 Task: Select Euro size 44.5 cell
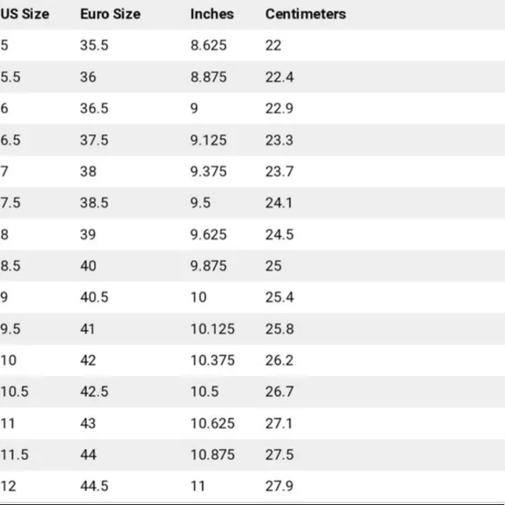[x=94, y=486]
